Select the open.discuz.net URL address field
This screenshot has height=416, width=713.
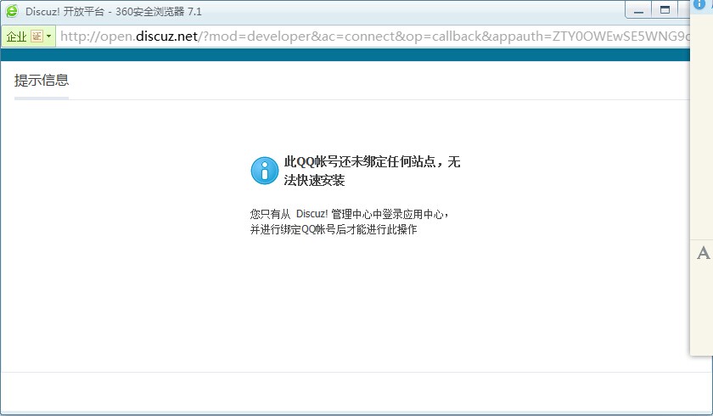(374, 36)
